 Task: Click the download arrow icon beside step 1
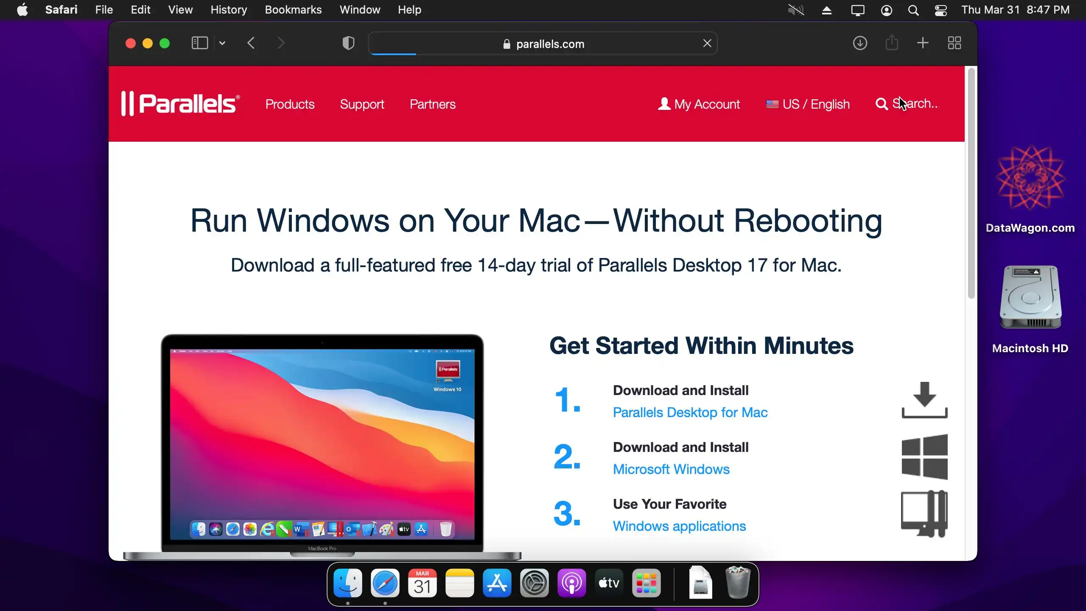[x=924, y=400]
